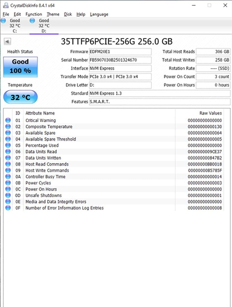Click the Attribute Name column header

pos(40,113)
